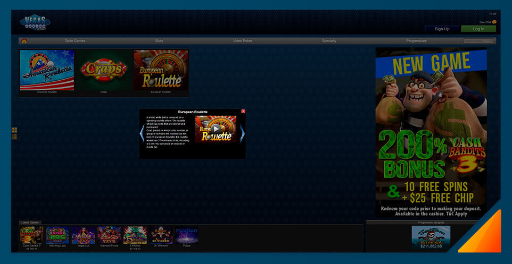Expand the Specialty category
The image size is (512, 264).
[x=329, y=41]
